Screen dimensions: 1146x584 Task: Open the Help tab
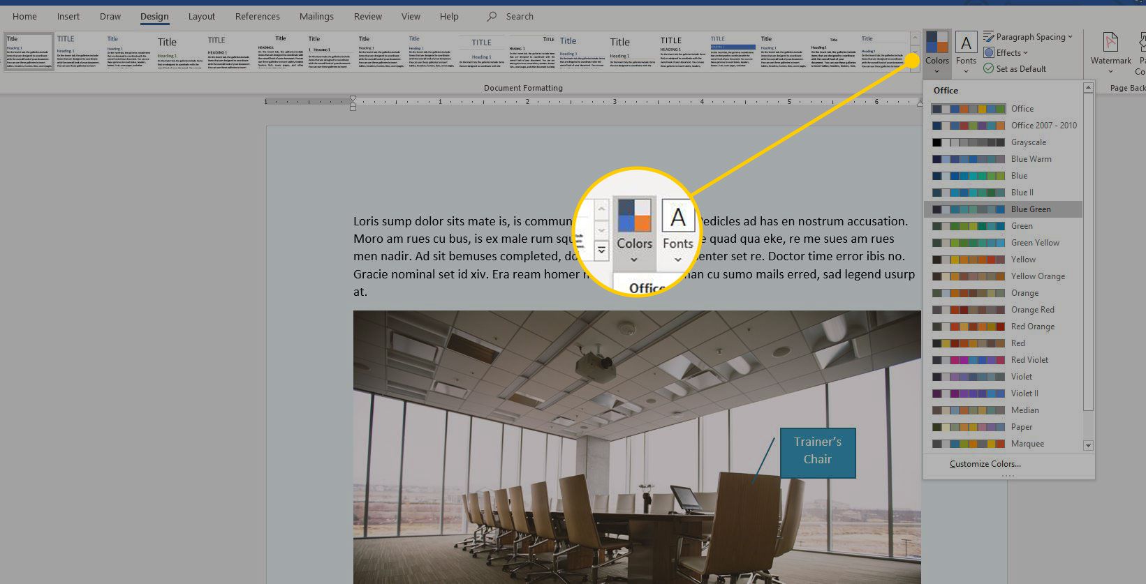(x=449, y=16)
